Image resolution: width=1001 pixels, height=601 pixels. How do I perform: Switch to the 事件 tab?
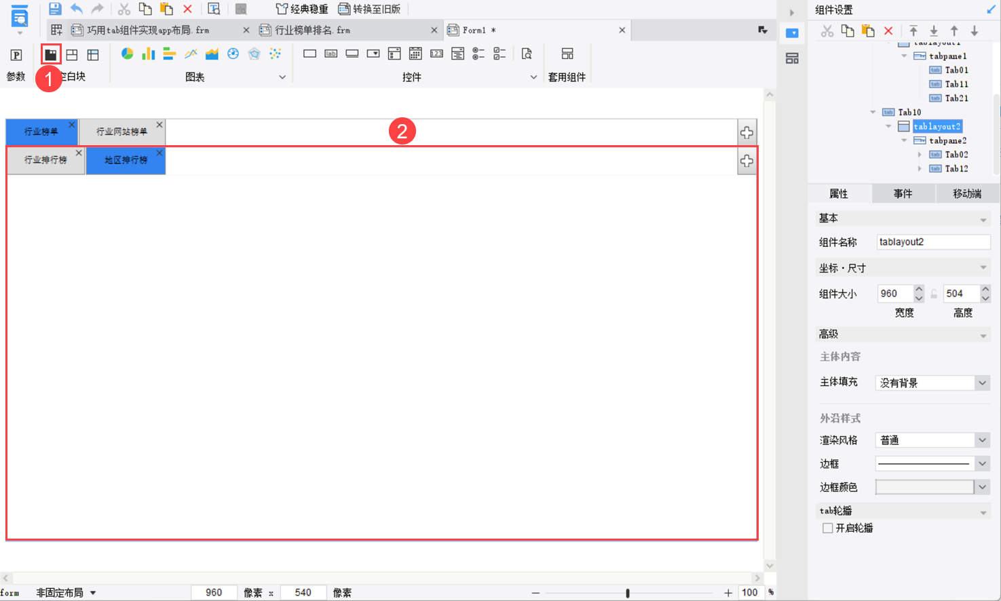coord(903,193)
